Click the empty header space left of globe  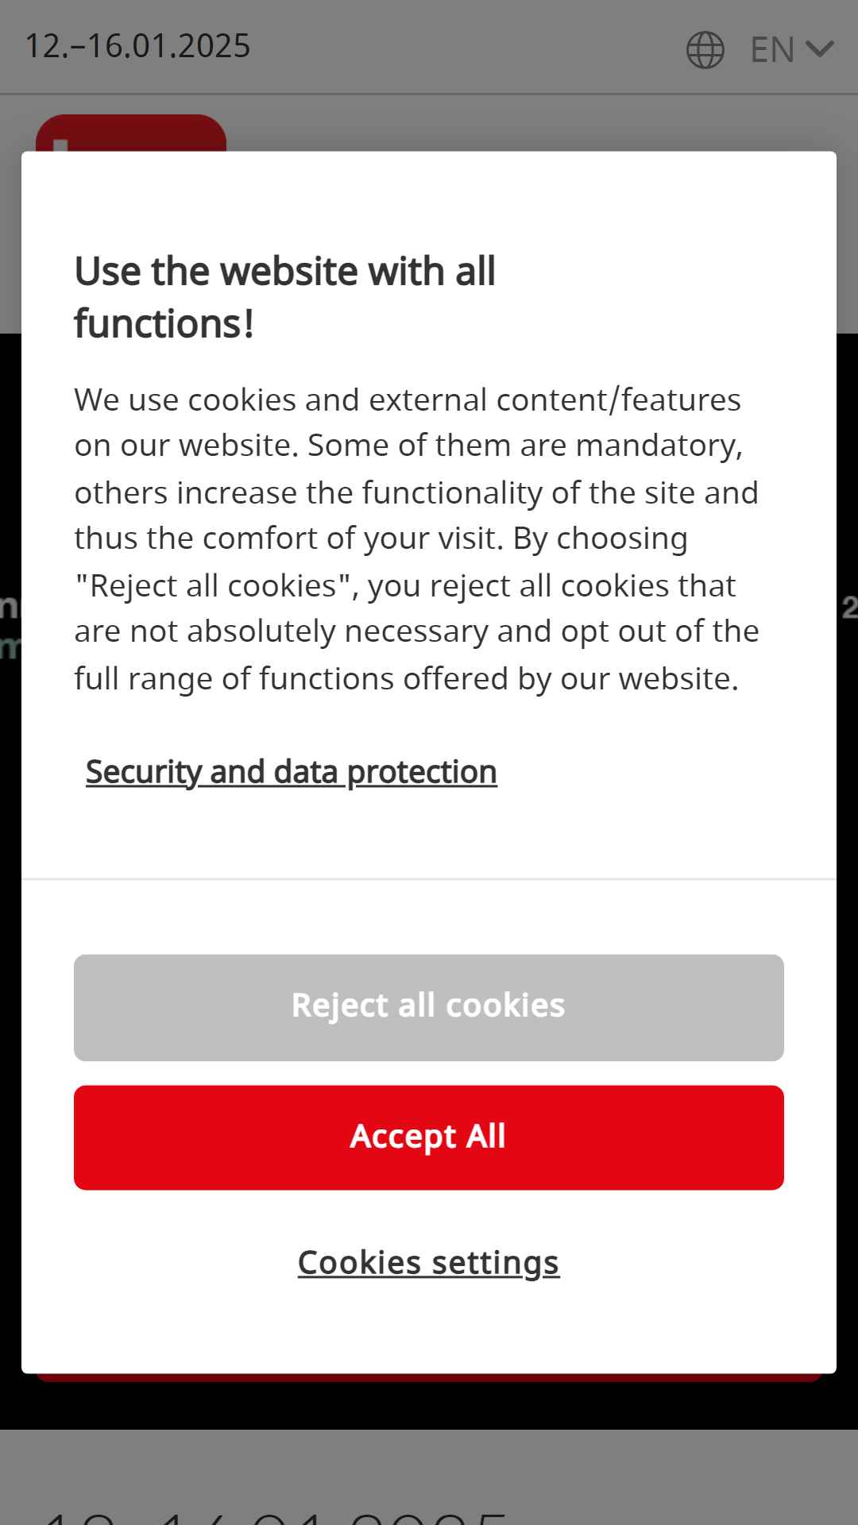[x=469, y=47]
